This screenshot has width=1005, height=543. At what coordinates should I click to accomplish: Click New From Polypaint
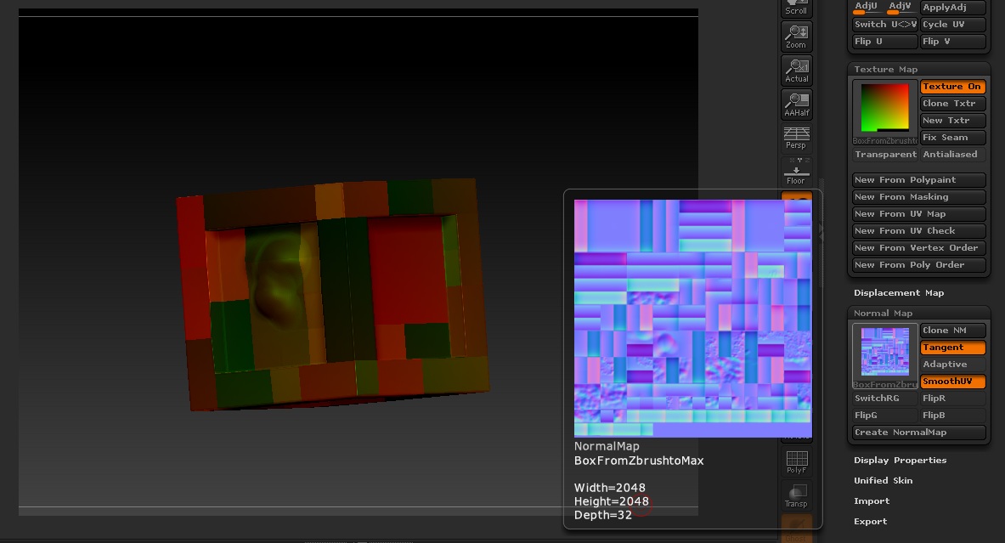(x=918, y=180)
